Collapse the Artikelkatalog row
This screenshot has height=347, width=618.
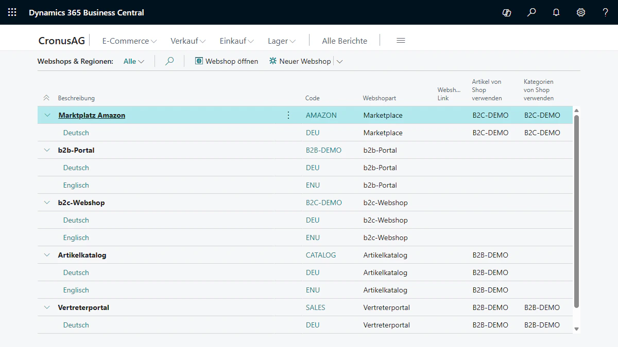[x=47, y=255]
